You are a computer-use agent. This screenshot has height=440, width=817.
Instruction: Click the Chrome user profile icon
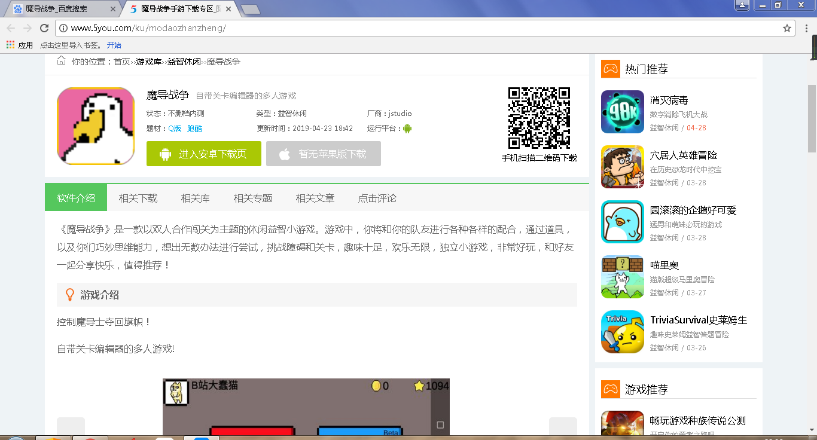click(742, 5)
